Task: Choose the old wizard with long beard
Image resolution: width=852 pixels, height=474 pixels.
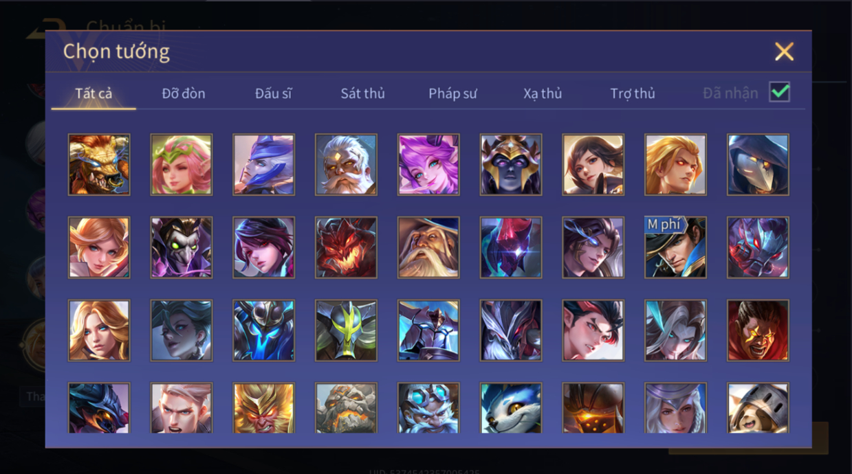Action: coord(428,247)
